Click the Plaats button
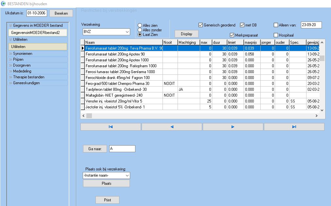This screenshot has width=331, height=206. click(x=106, y=183)
